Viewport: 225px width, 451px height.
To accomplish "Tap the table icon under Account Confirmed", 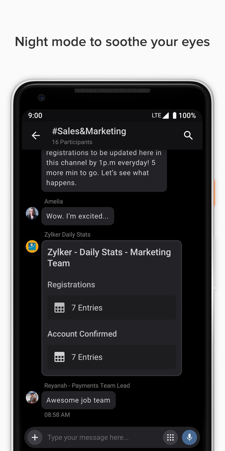I will (59, 357).
